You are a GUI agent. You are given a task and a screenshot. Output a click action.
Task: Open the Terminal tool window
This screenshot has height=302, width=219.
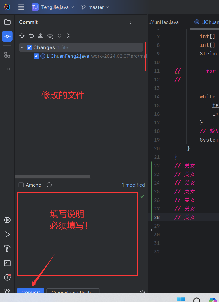(x=7, y=263)
